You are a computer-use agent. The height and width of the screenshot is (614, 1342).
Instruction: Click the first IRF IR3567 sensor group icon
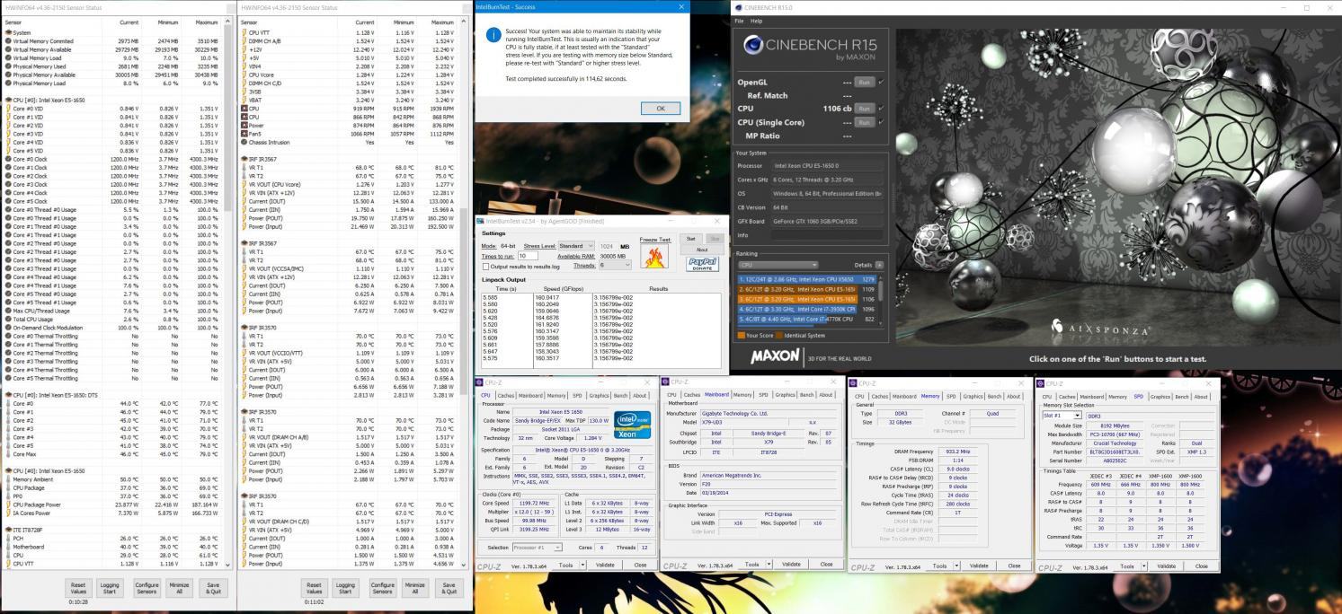(x=245, y=158)
